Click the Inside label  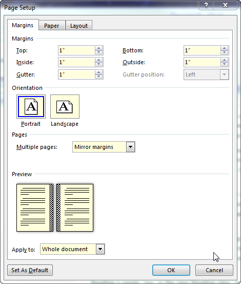(25, 62)
